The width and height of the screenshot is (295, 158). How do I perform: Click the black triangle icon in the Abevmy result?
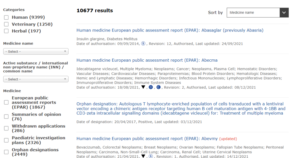tap(143, 156)
